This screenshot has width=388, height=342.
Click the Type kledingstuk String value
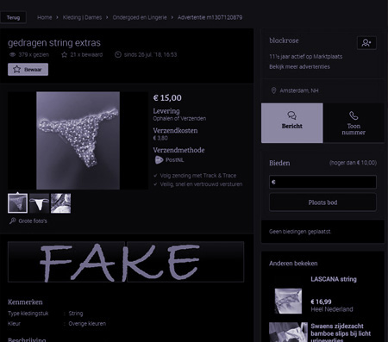pyautogui.click(x=76, y=314)
